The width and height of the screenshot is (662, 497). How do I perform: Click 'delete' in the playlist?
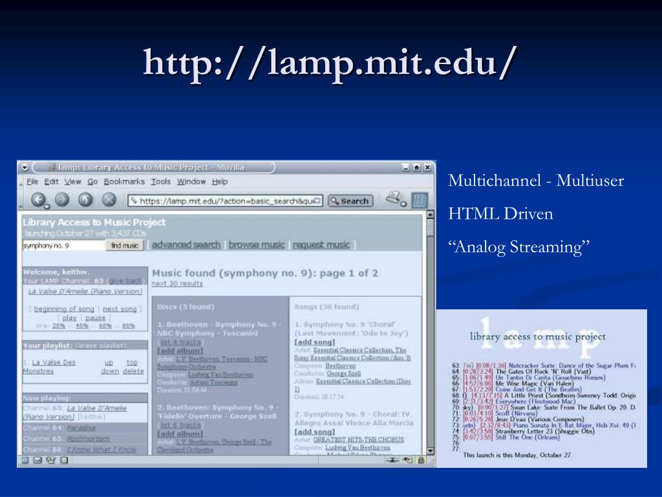[x=133, y=371]
